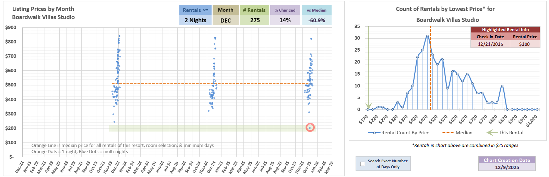Select the Chart Creation Date 12/9/2025 cell

click(506, 167)
